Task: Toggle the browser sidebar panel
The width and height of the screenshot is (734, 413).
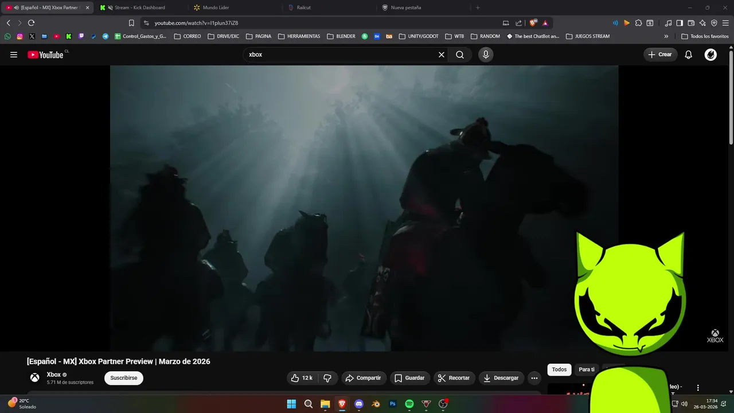Action: (x=680, y=23)
